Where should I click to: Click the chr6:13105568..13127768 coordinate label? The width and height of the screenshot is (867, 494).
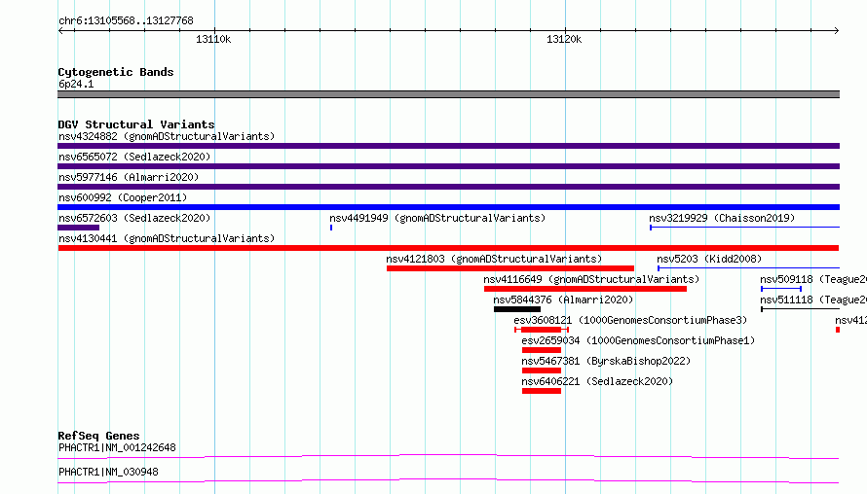[x=126, y=21]
